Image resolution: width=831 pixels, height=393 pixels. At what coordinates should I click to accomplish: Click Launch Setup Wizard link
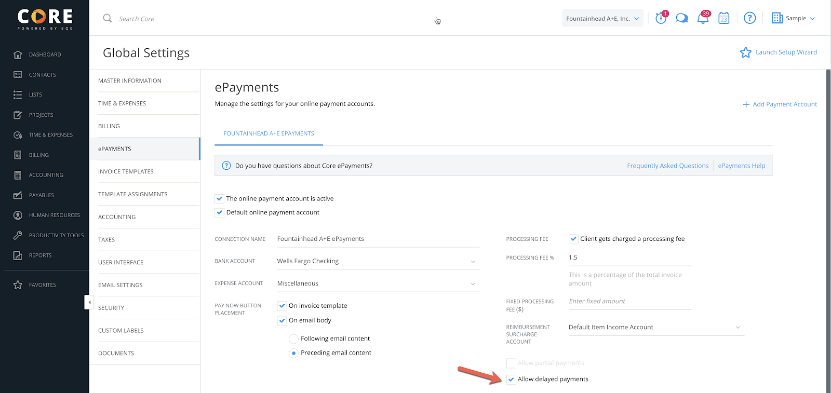point(786,52)
